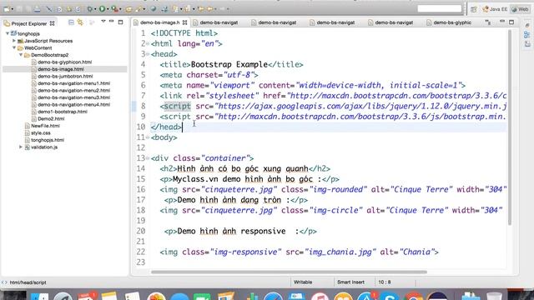Select demo-bs-navigation-menu1.html file

click(73, 83)
